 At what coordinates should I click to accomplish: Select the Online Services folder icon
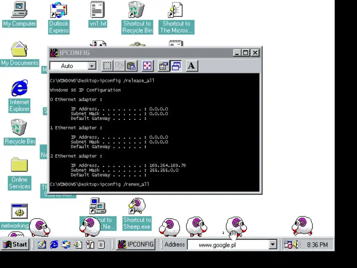point(20,174)
